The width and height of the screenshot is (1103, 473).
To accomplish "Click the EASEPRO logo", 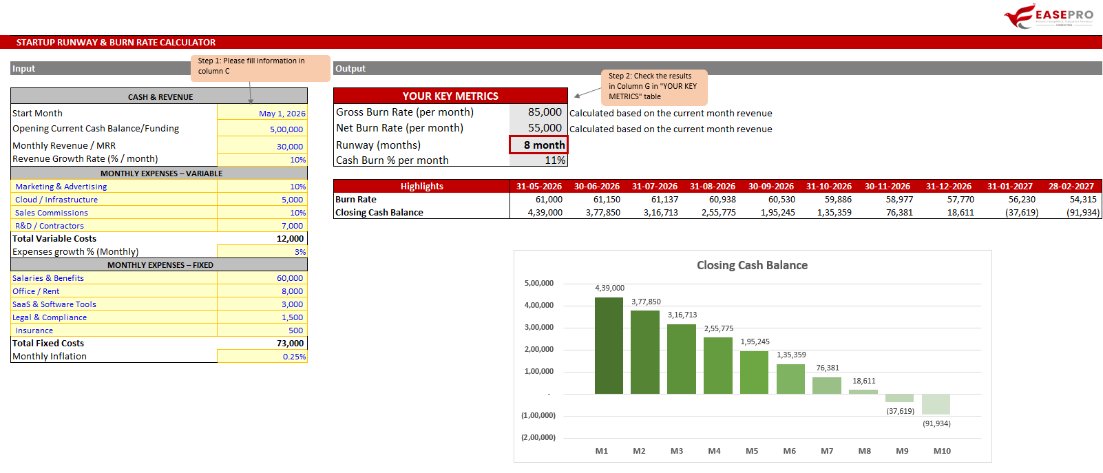I will pos(1048,16).
